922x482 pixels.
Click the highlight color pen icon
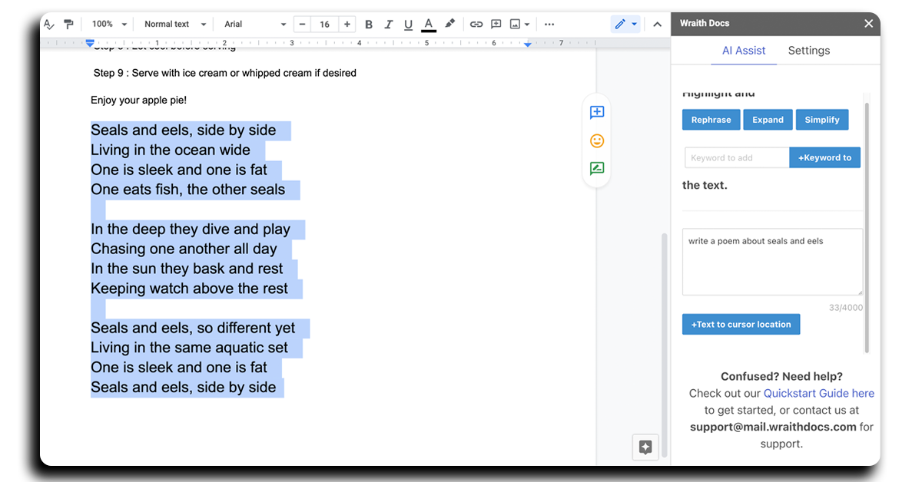coord(450,25)
